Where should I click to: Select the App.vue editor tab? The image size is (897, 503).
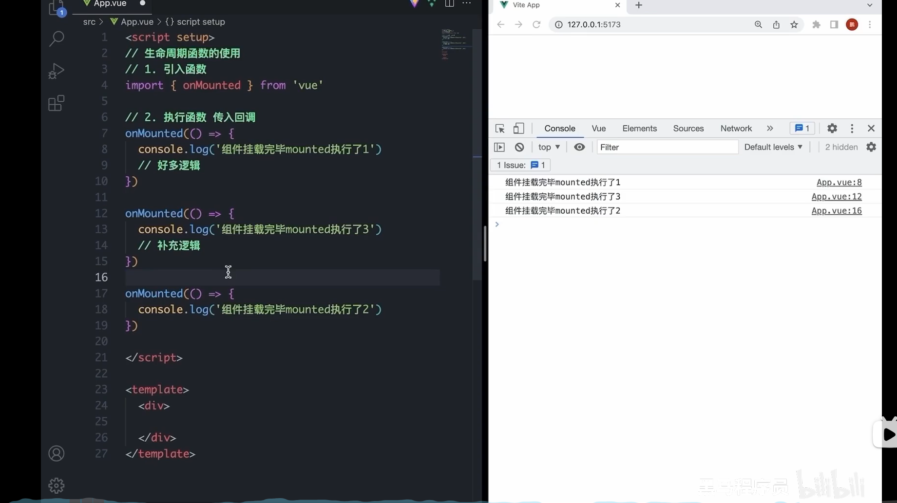pos(112,4)
